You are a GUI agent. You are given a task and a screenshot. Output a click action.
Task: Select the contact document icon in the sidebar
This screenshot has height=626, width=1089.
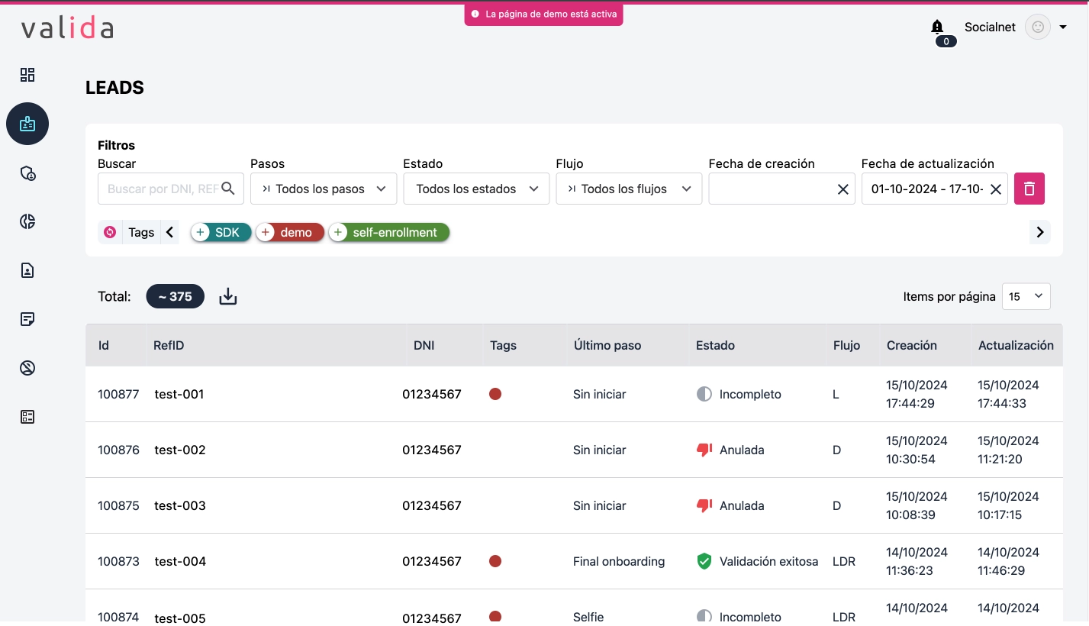click(x=27, y=270)
